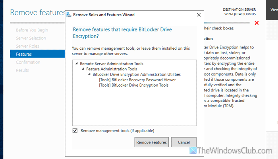Open the Features step in wizard sidebar
This screenshot has width=278, height=159.
click(37, 54)
